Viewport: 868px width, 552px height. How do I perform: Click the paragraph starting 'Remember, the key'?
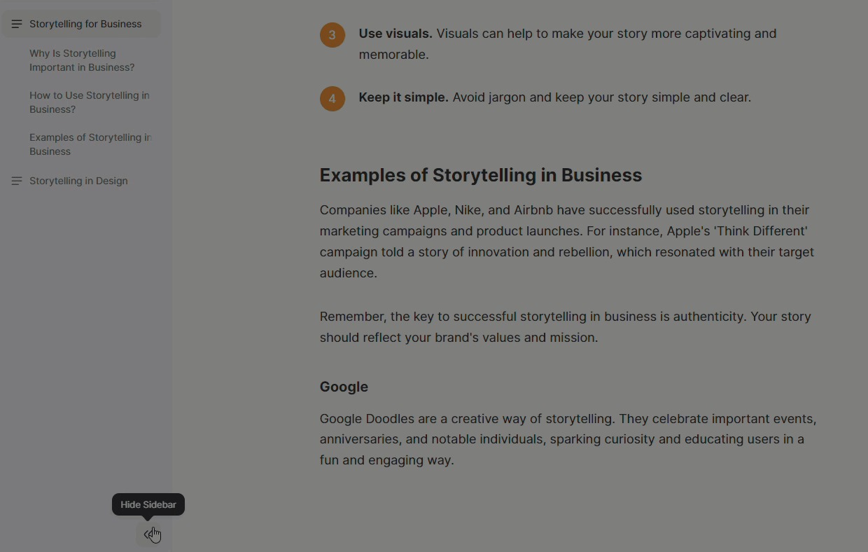[564, 326]
